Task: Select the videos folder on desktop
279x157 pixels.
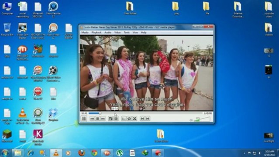Action: coord(269,30)
